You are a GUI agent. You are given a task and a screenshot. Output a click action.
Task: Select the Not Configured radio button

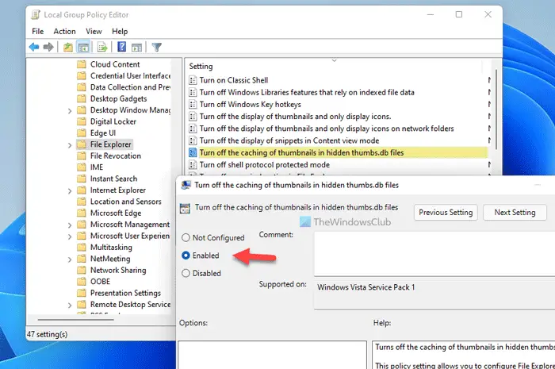[x=186, y=237]
